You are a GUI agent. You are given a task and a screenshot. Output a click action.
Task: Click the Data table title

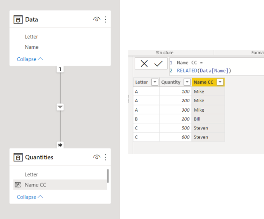coord(31,19)
